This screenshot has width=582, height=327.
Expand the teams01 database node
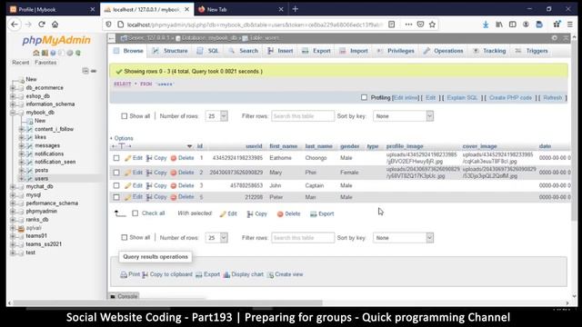tap(13, 236)
